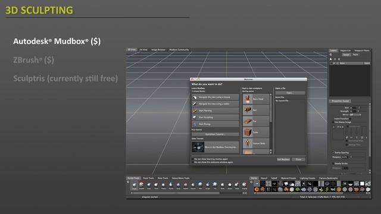Click the first stamp in Stamp tray

pos(257,184)
